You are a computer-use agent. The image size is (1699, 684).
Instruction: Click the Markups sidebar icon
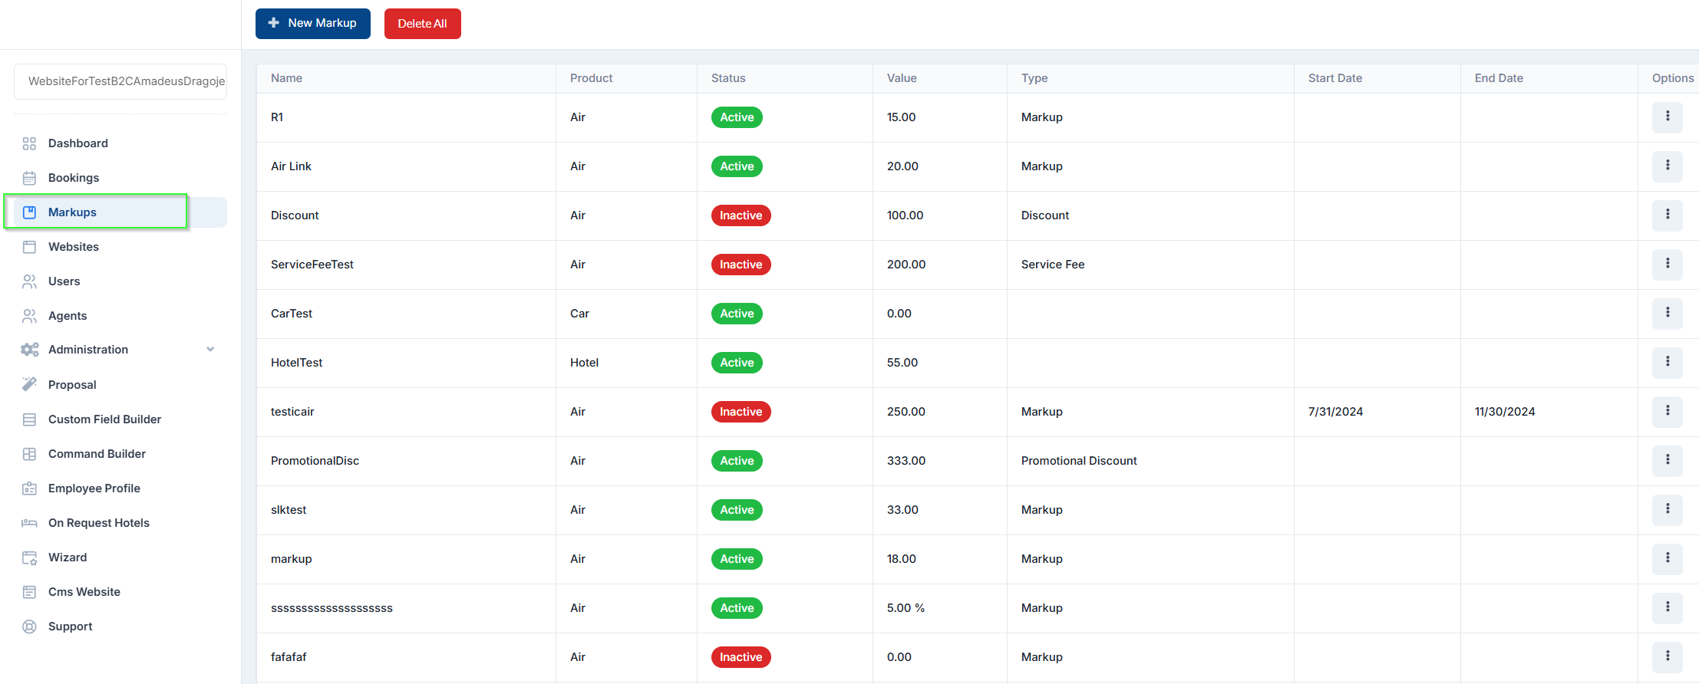point(29,212)
